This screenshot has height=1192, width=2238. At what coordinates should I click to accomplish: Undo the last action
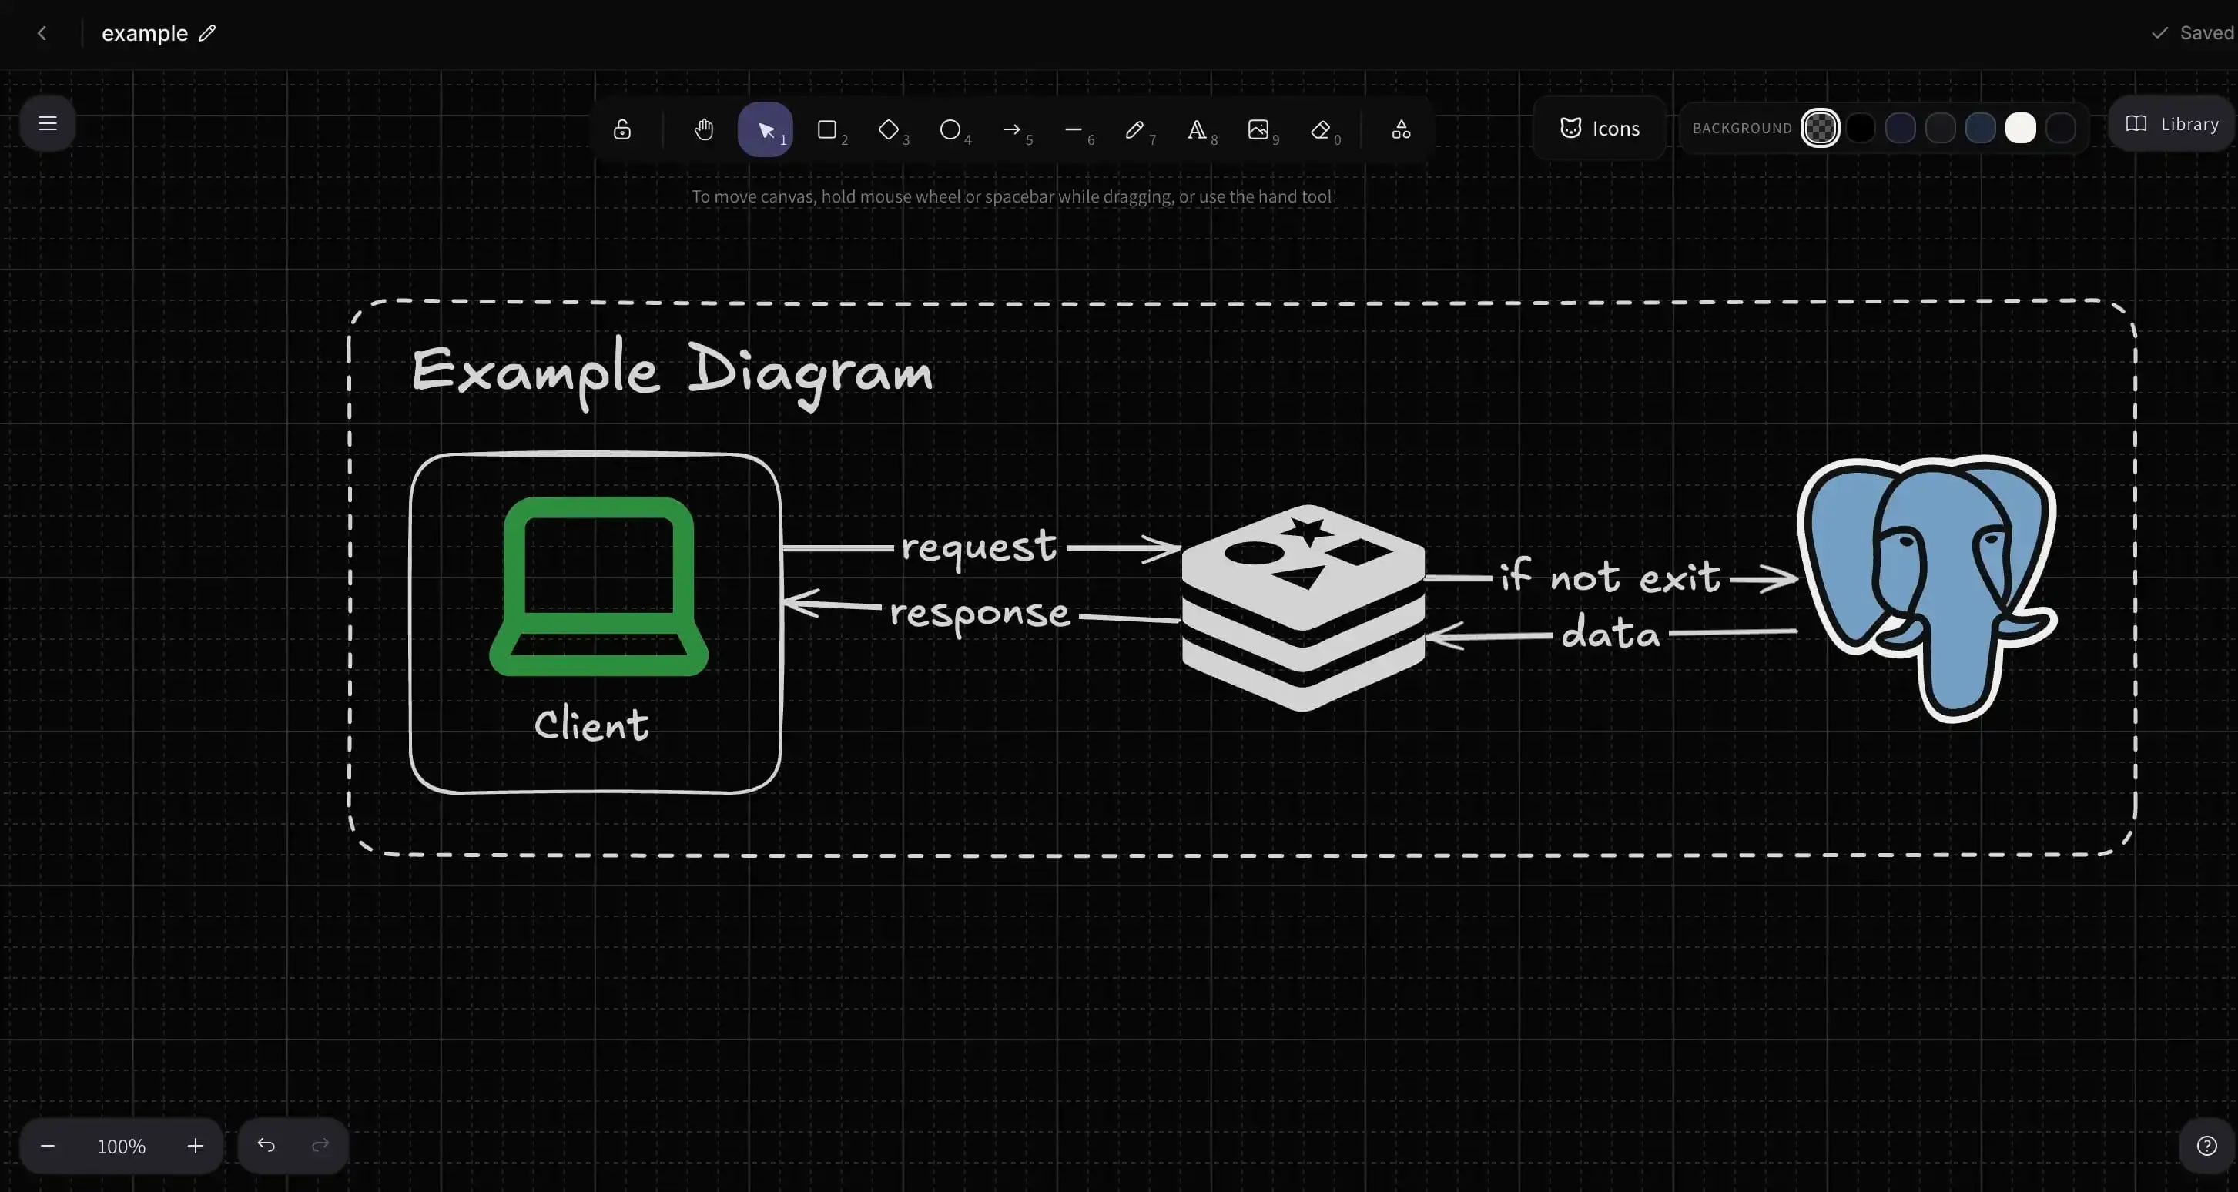click(x=266, y=1145)
